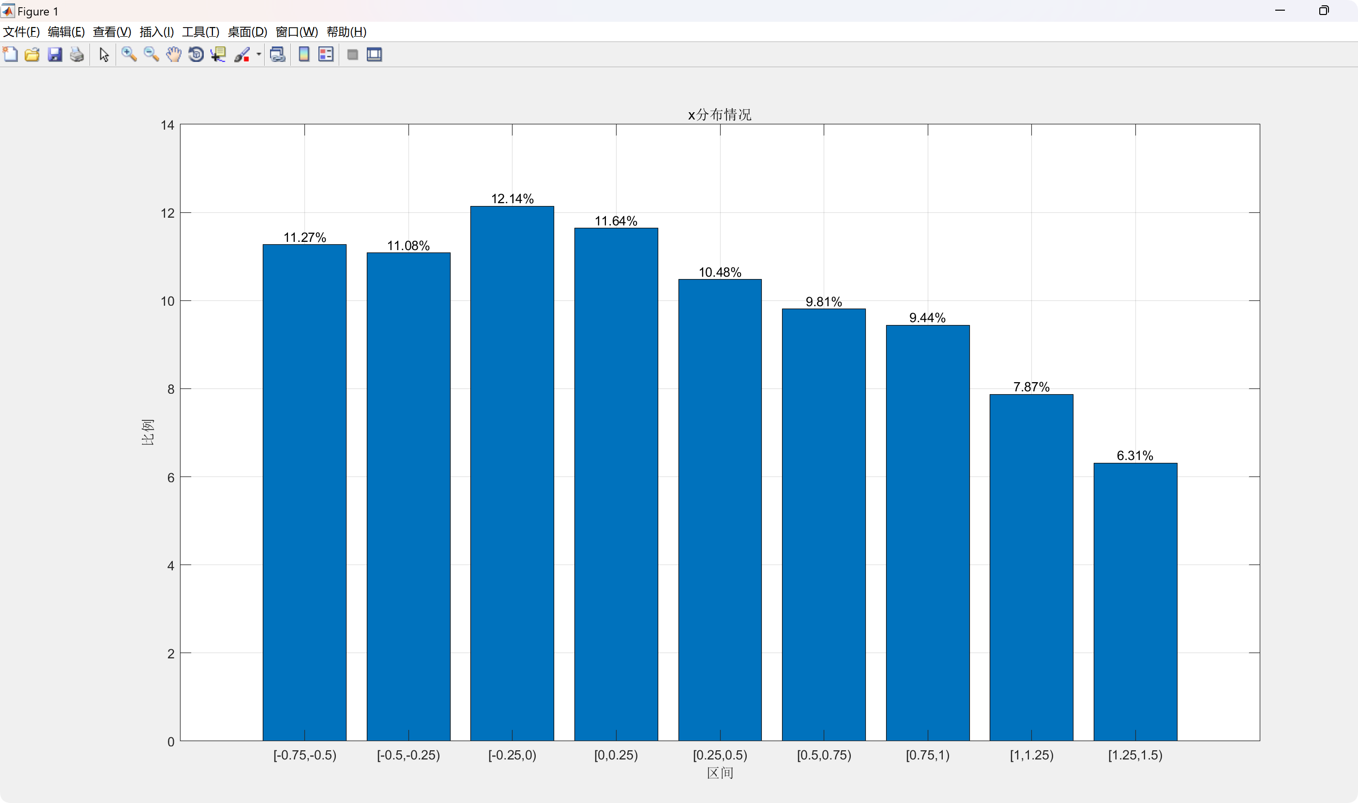Toggle the Insert Legend button
The height and width of the screenshot is (803, 1358).
coord(326,55)
